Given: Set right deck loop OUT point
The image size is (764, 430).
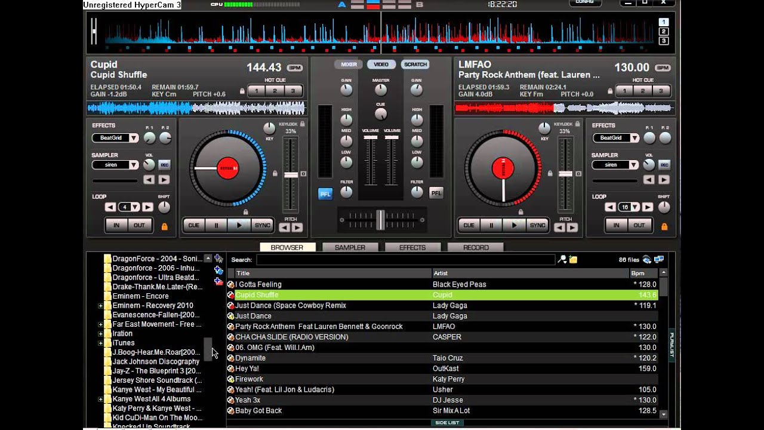Looking at the screenshot, I should pos(639,225).
